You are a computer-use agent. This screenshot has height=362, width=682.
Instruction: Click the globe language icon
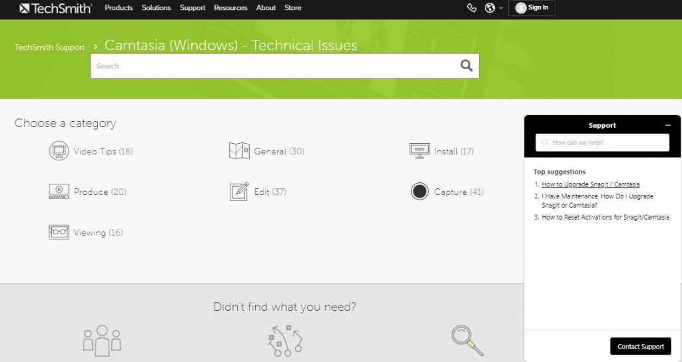pos(490,8)
